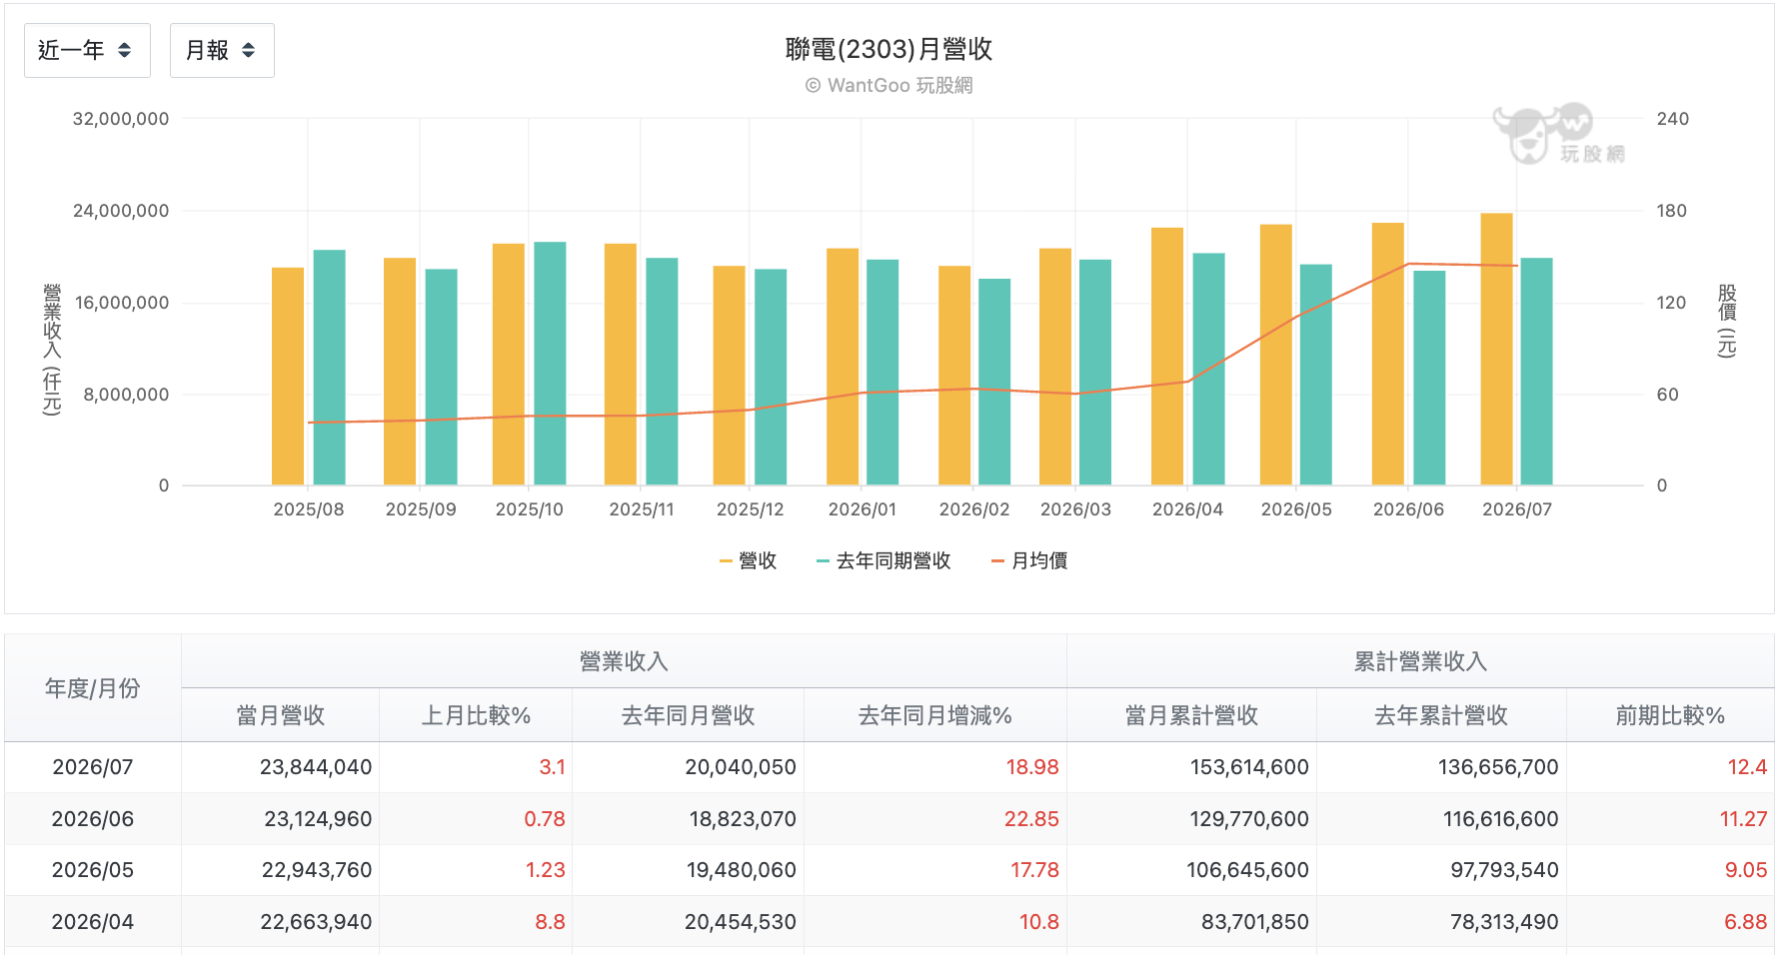Screen dimensions: 1777x955
Task: Click the percentage 12.4
Action: (x=1747, y=767)
